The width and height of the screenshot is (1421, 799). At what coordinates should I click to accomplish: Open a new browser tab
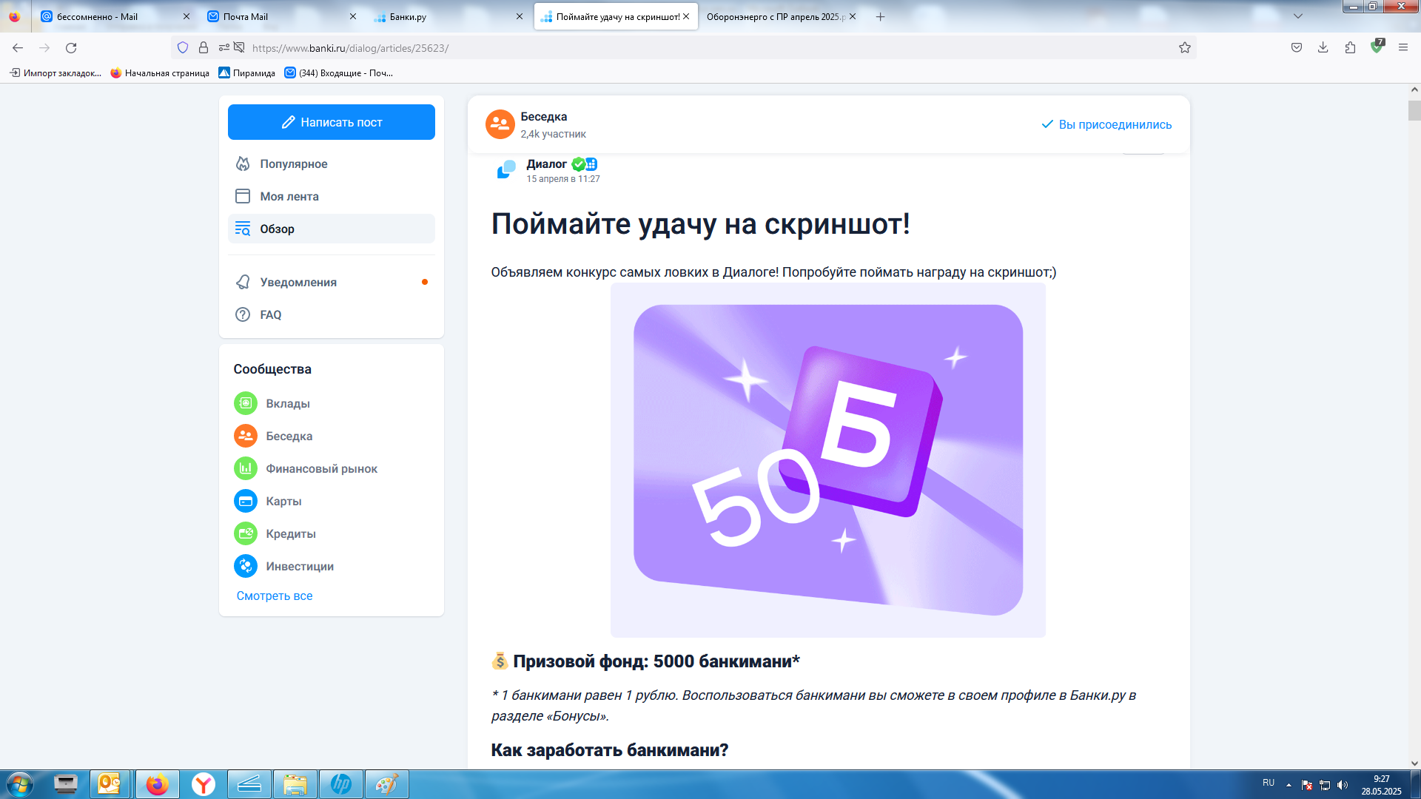pyautogui.click(x=880, y=16)
